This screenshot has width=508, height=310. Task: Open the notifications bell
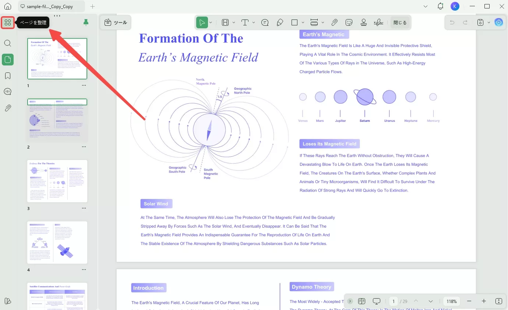[x=441, y=6]
